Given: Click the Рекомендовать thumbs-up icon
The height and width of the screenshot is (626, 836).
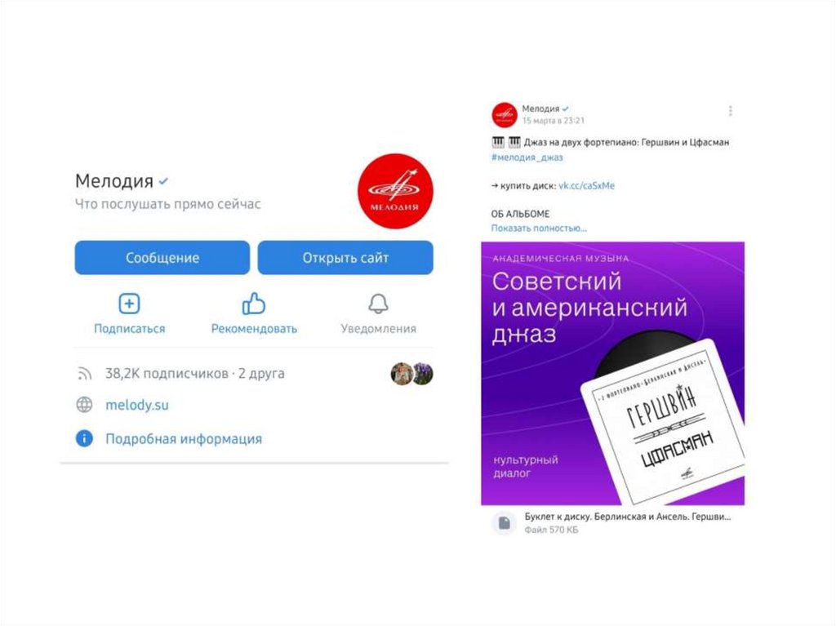Looking at the screenshot, I should click(254, 304).
